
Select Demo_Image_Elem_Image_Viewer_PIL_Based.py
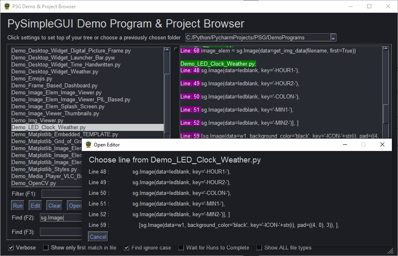tap(88, 100)
